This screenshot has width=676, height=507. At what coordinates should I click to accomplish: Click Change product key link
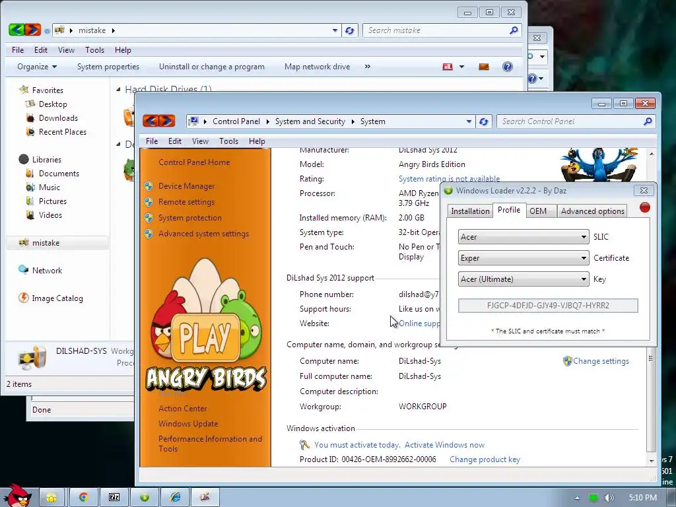pos(485,459)
